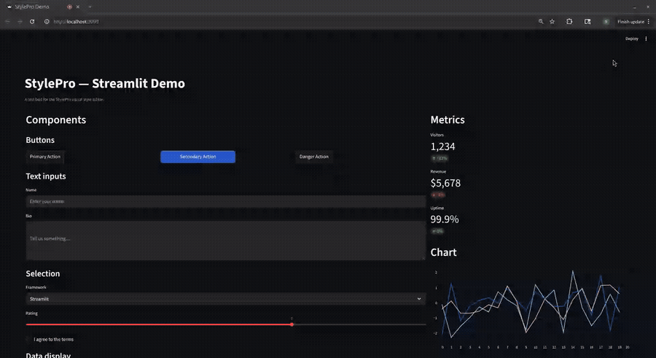Focus the Name text input
Image resolution: width=656 pixels, height=358 pixels.
point(225,201)
